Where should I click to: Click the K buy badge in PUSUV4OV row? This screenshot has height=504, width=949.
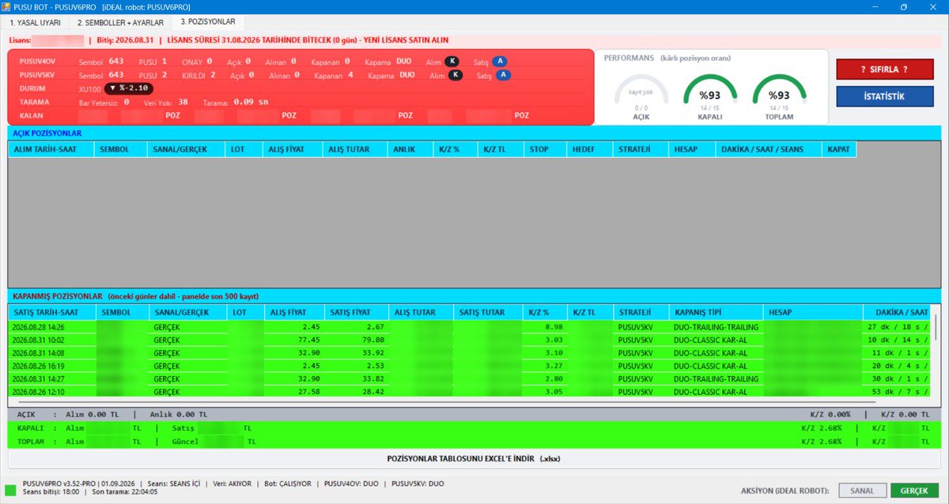click(x=452, y=61)
